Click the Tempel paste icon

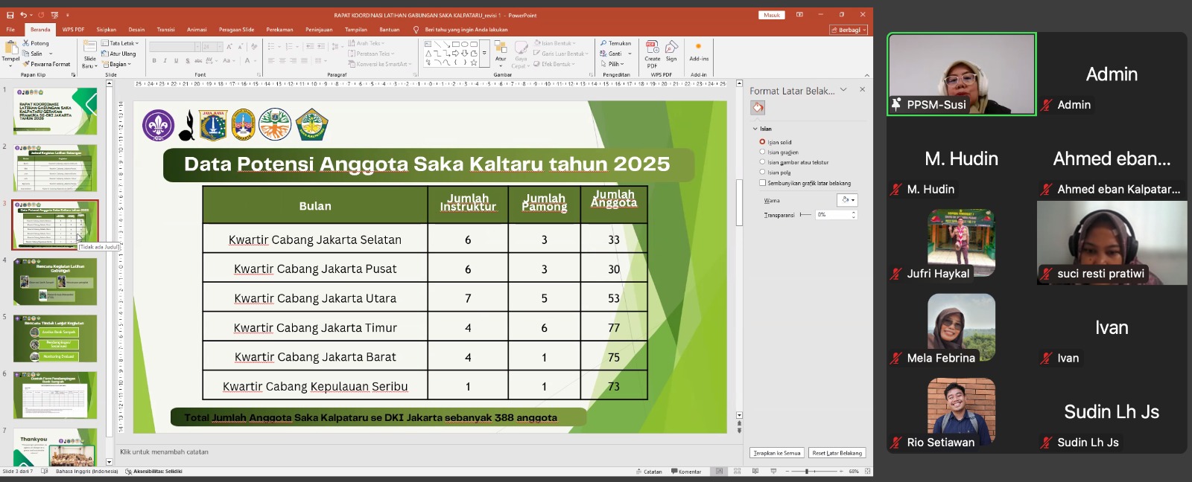pos(10,51)
